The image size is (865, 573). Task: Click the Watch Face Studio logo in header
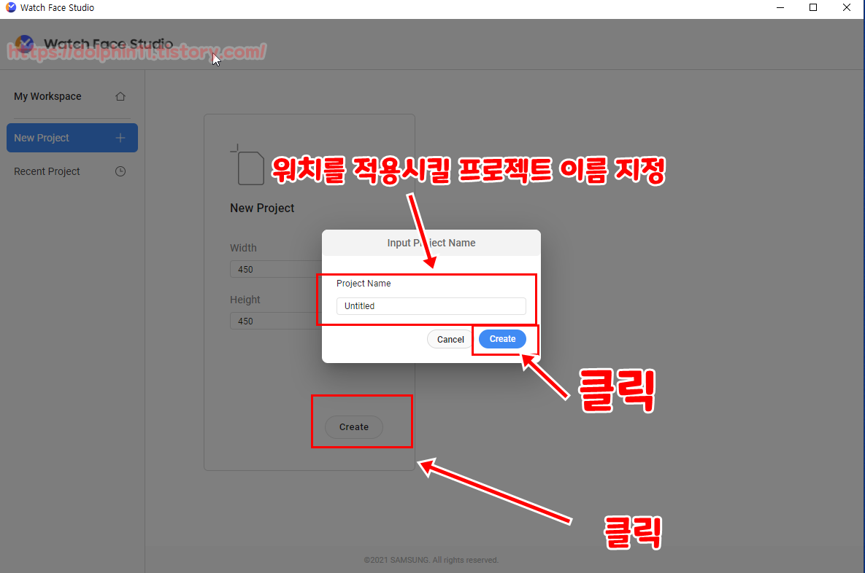pos(24,44)
